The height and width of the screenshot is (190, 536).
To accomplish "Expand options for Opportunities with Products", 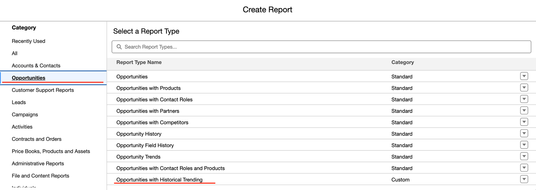I will [524, 88].
